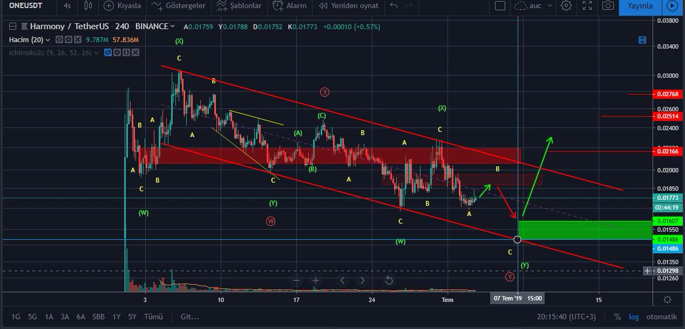685x329 pixels.
Task: Select the SBB date range
Action: coord(99,316)
